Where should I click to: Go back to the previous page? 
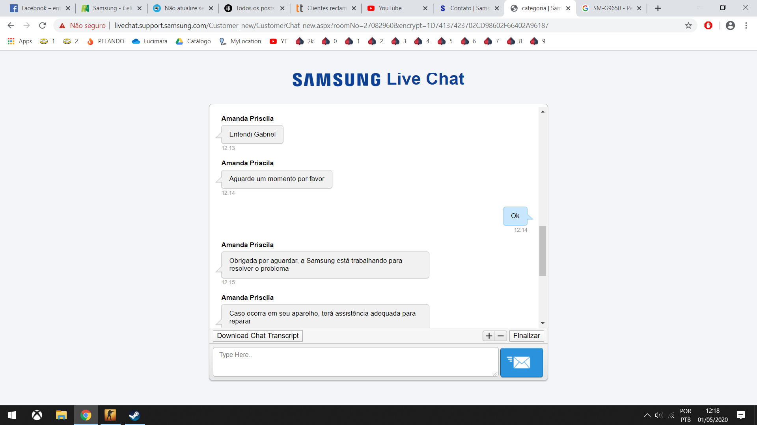coord(11,26)
